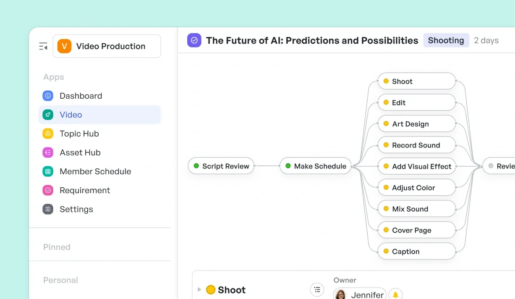
Task: Click yellow status dot on Art Design
Action: (x=386, y=124)
